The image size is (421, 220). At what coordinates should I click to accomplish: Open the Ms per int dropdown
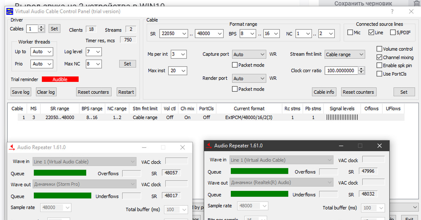point(179,54)
